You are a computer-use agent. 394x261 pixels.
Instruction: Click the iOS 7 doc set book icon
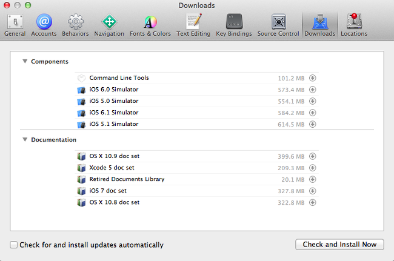click(x=81, y=191)
